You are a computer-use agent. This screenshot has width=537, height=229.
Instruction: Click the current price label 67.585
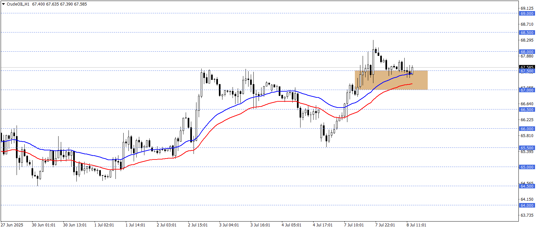click(x=527, y=67)
